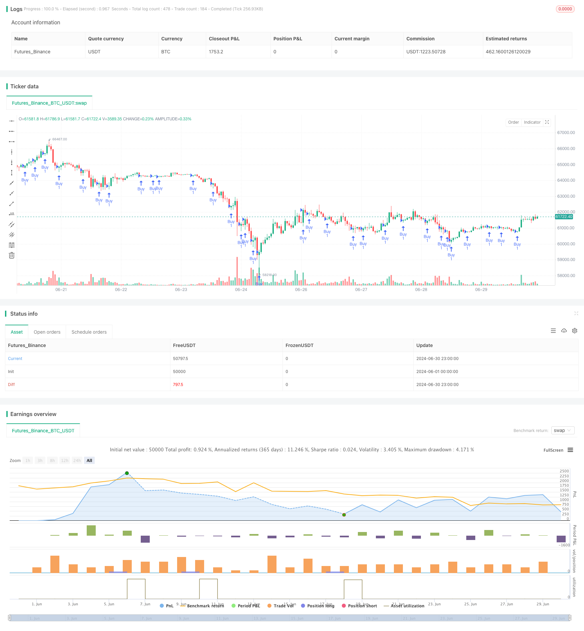The height and width of the screenshot is (631, 584).
Task: Download status info via cloud icon
Action: coord(564,331)
